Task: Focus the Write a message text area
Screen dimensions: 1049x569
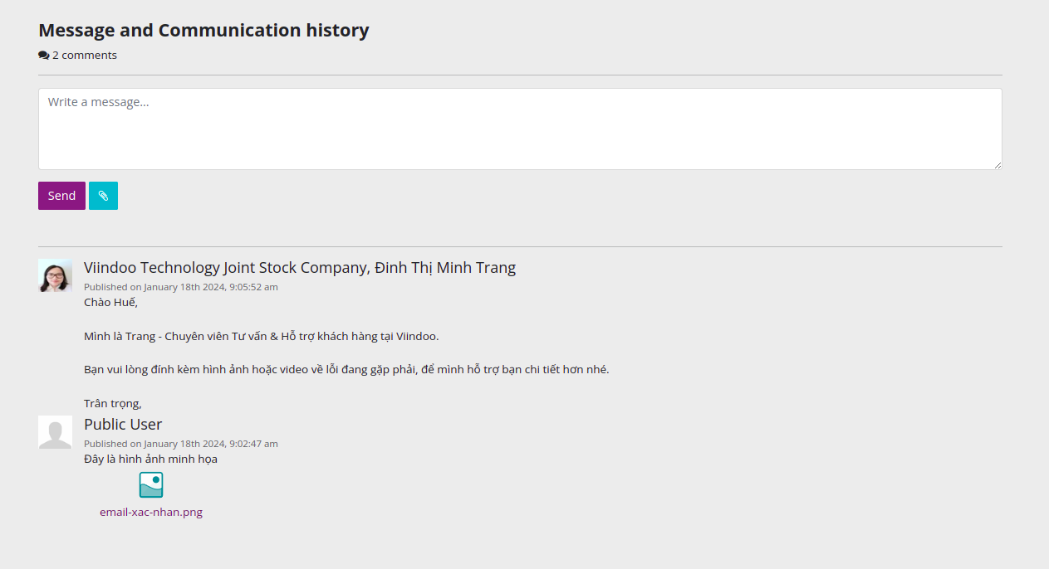Action: click(520, 129)
